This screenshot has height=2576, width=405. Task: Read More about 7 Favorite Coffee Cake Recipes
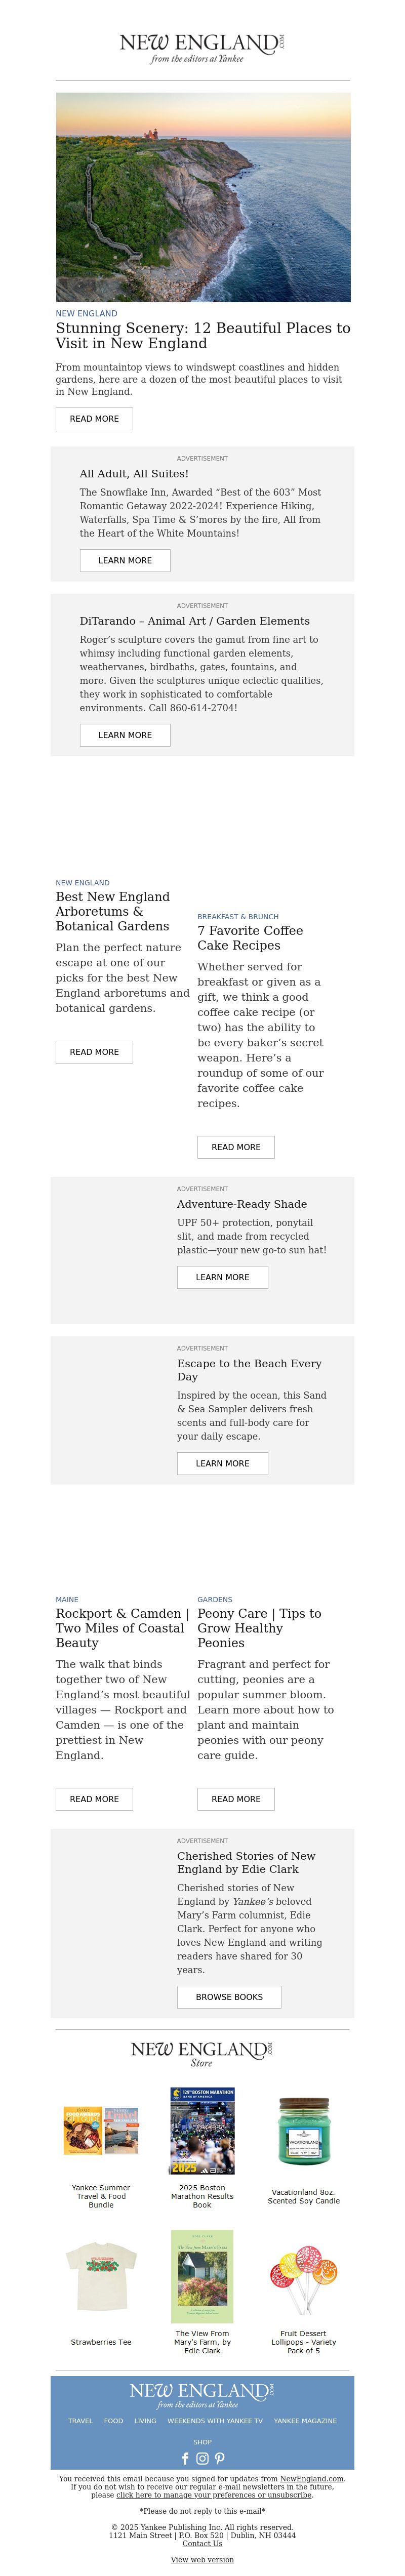pos(236,1147)
